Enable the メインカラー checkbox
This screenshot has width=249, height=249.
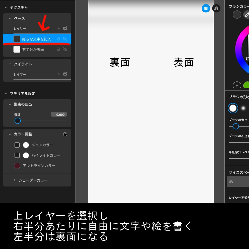pyautogui.click(x=17, y=145)
